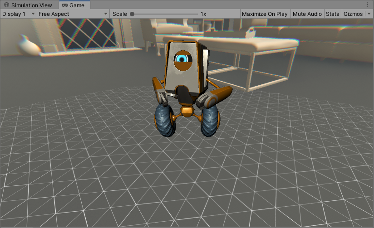Expand the Gizmos dropdown arrow
The width and height of the screenshot is (374, 228).
click(369, 14)
